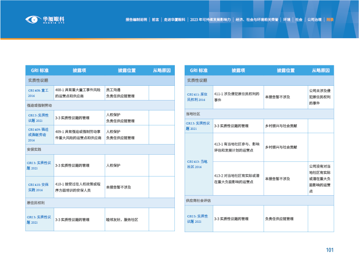Image resolution: width=359 pixels, height=265 pixels.
Task: Click the GRI 413: 当地社区 2016 cell
Action: click(x=199, y=164)
